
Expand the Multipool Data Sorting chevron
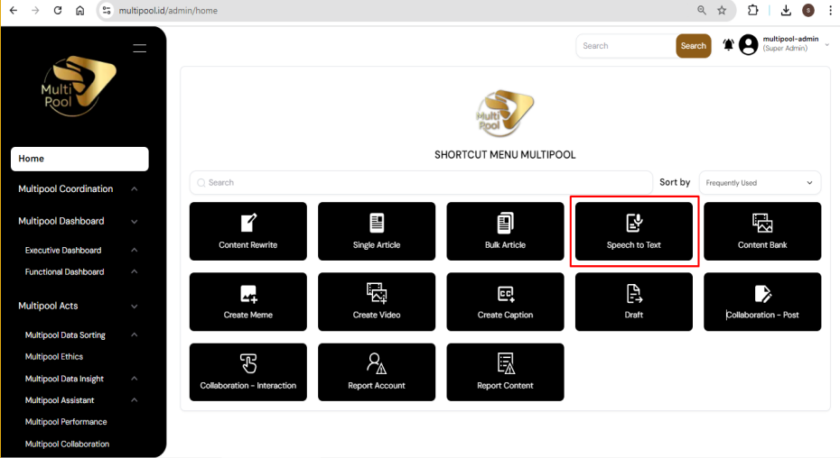click(x=135, y=335)
